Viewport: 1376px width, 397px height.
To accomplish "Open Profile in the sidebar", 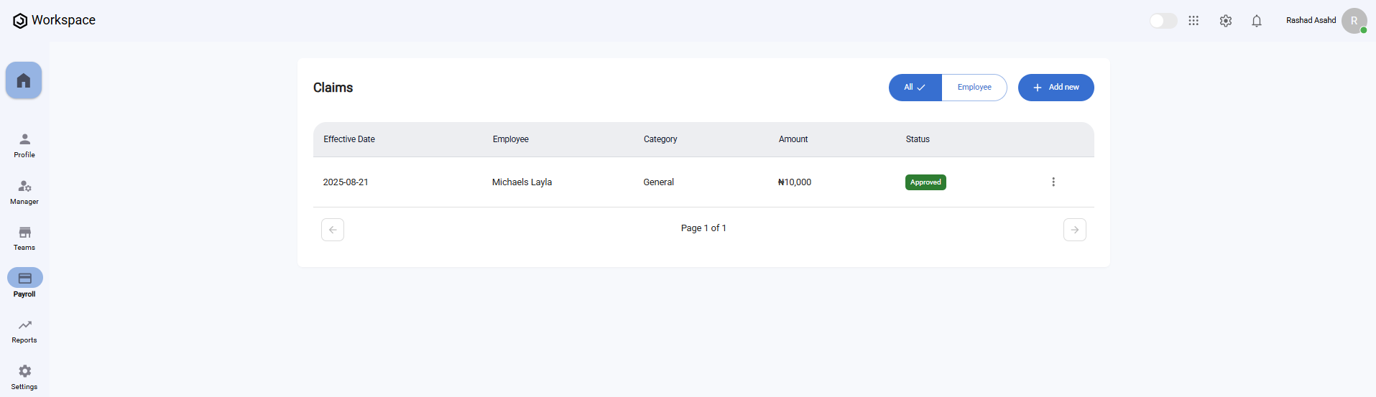I will coord(24,144).
